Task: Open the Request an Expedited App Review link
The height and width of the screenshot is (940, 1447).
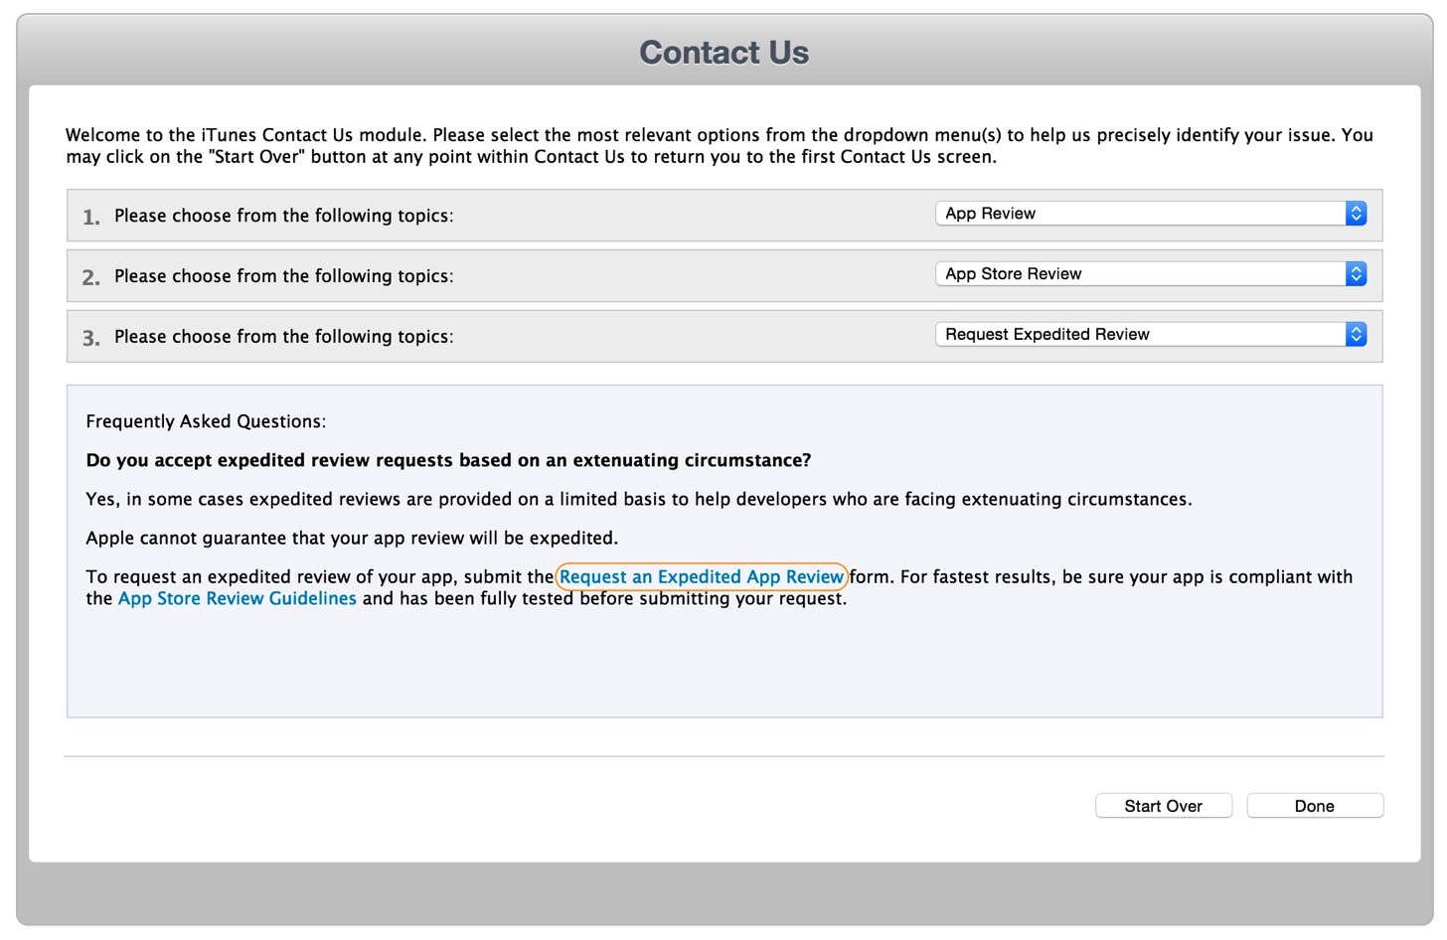Action: click(702, 577)
